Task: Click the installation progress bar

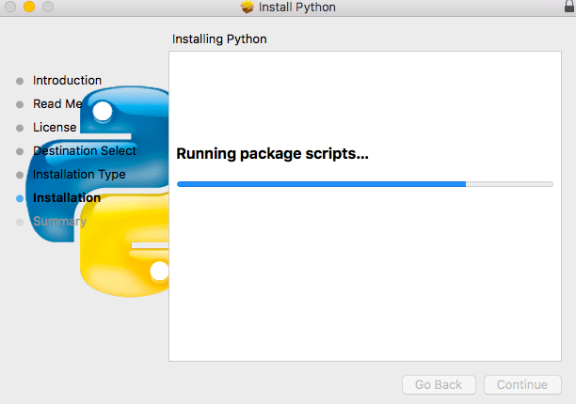Action: [364, 184]
